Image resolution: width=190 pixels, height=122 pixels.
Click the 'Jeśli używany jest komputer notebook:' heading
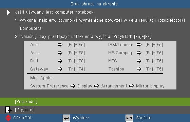pyautogui.click(x=55, y=12)
